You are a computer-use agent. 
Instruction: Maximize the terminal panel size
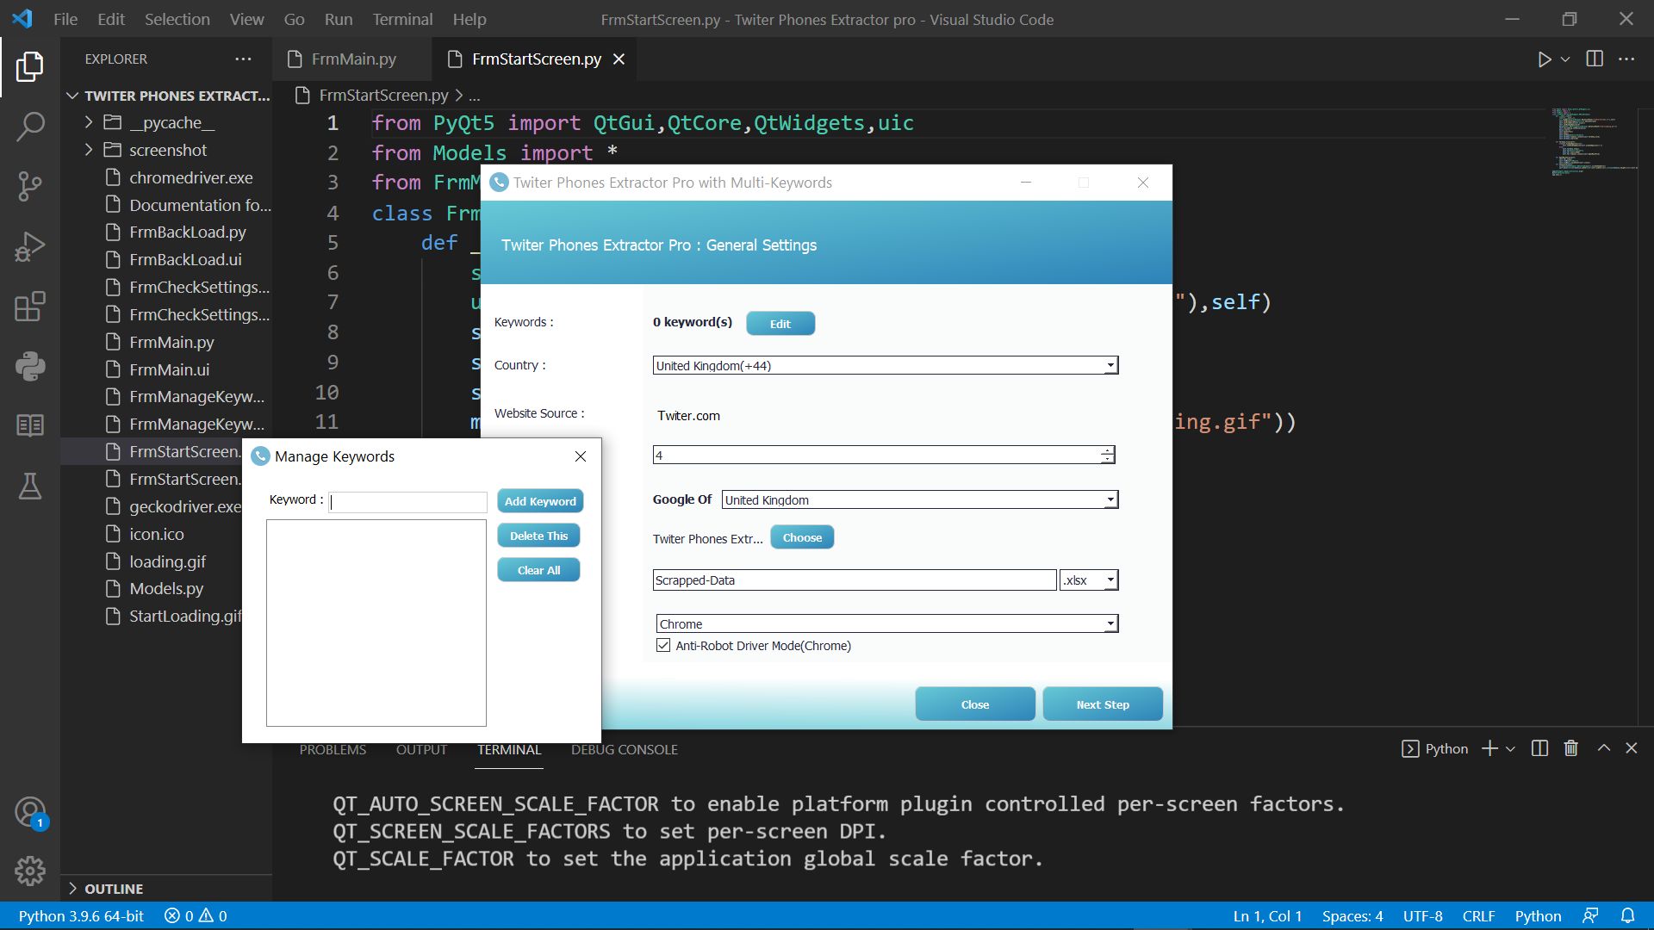[x=1603, y=748]
